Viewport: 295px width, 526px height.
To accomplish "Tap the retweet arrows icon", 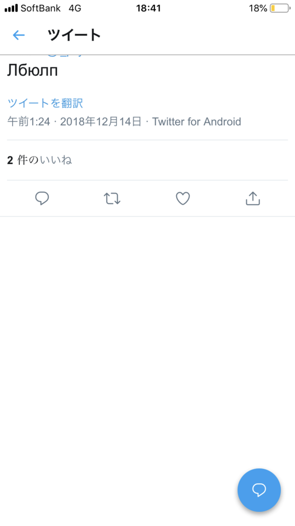I will coord(112,199).
